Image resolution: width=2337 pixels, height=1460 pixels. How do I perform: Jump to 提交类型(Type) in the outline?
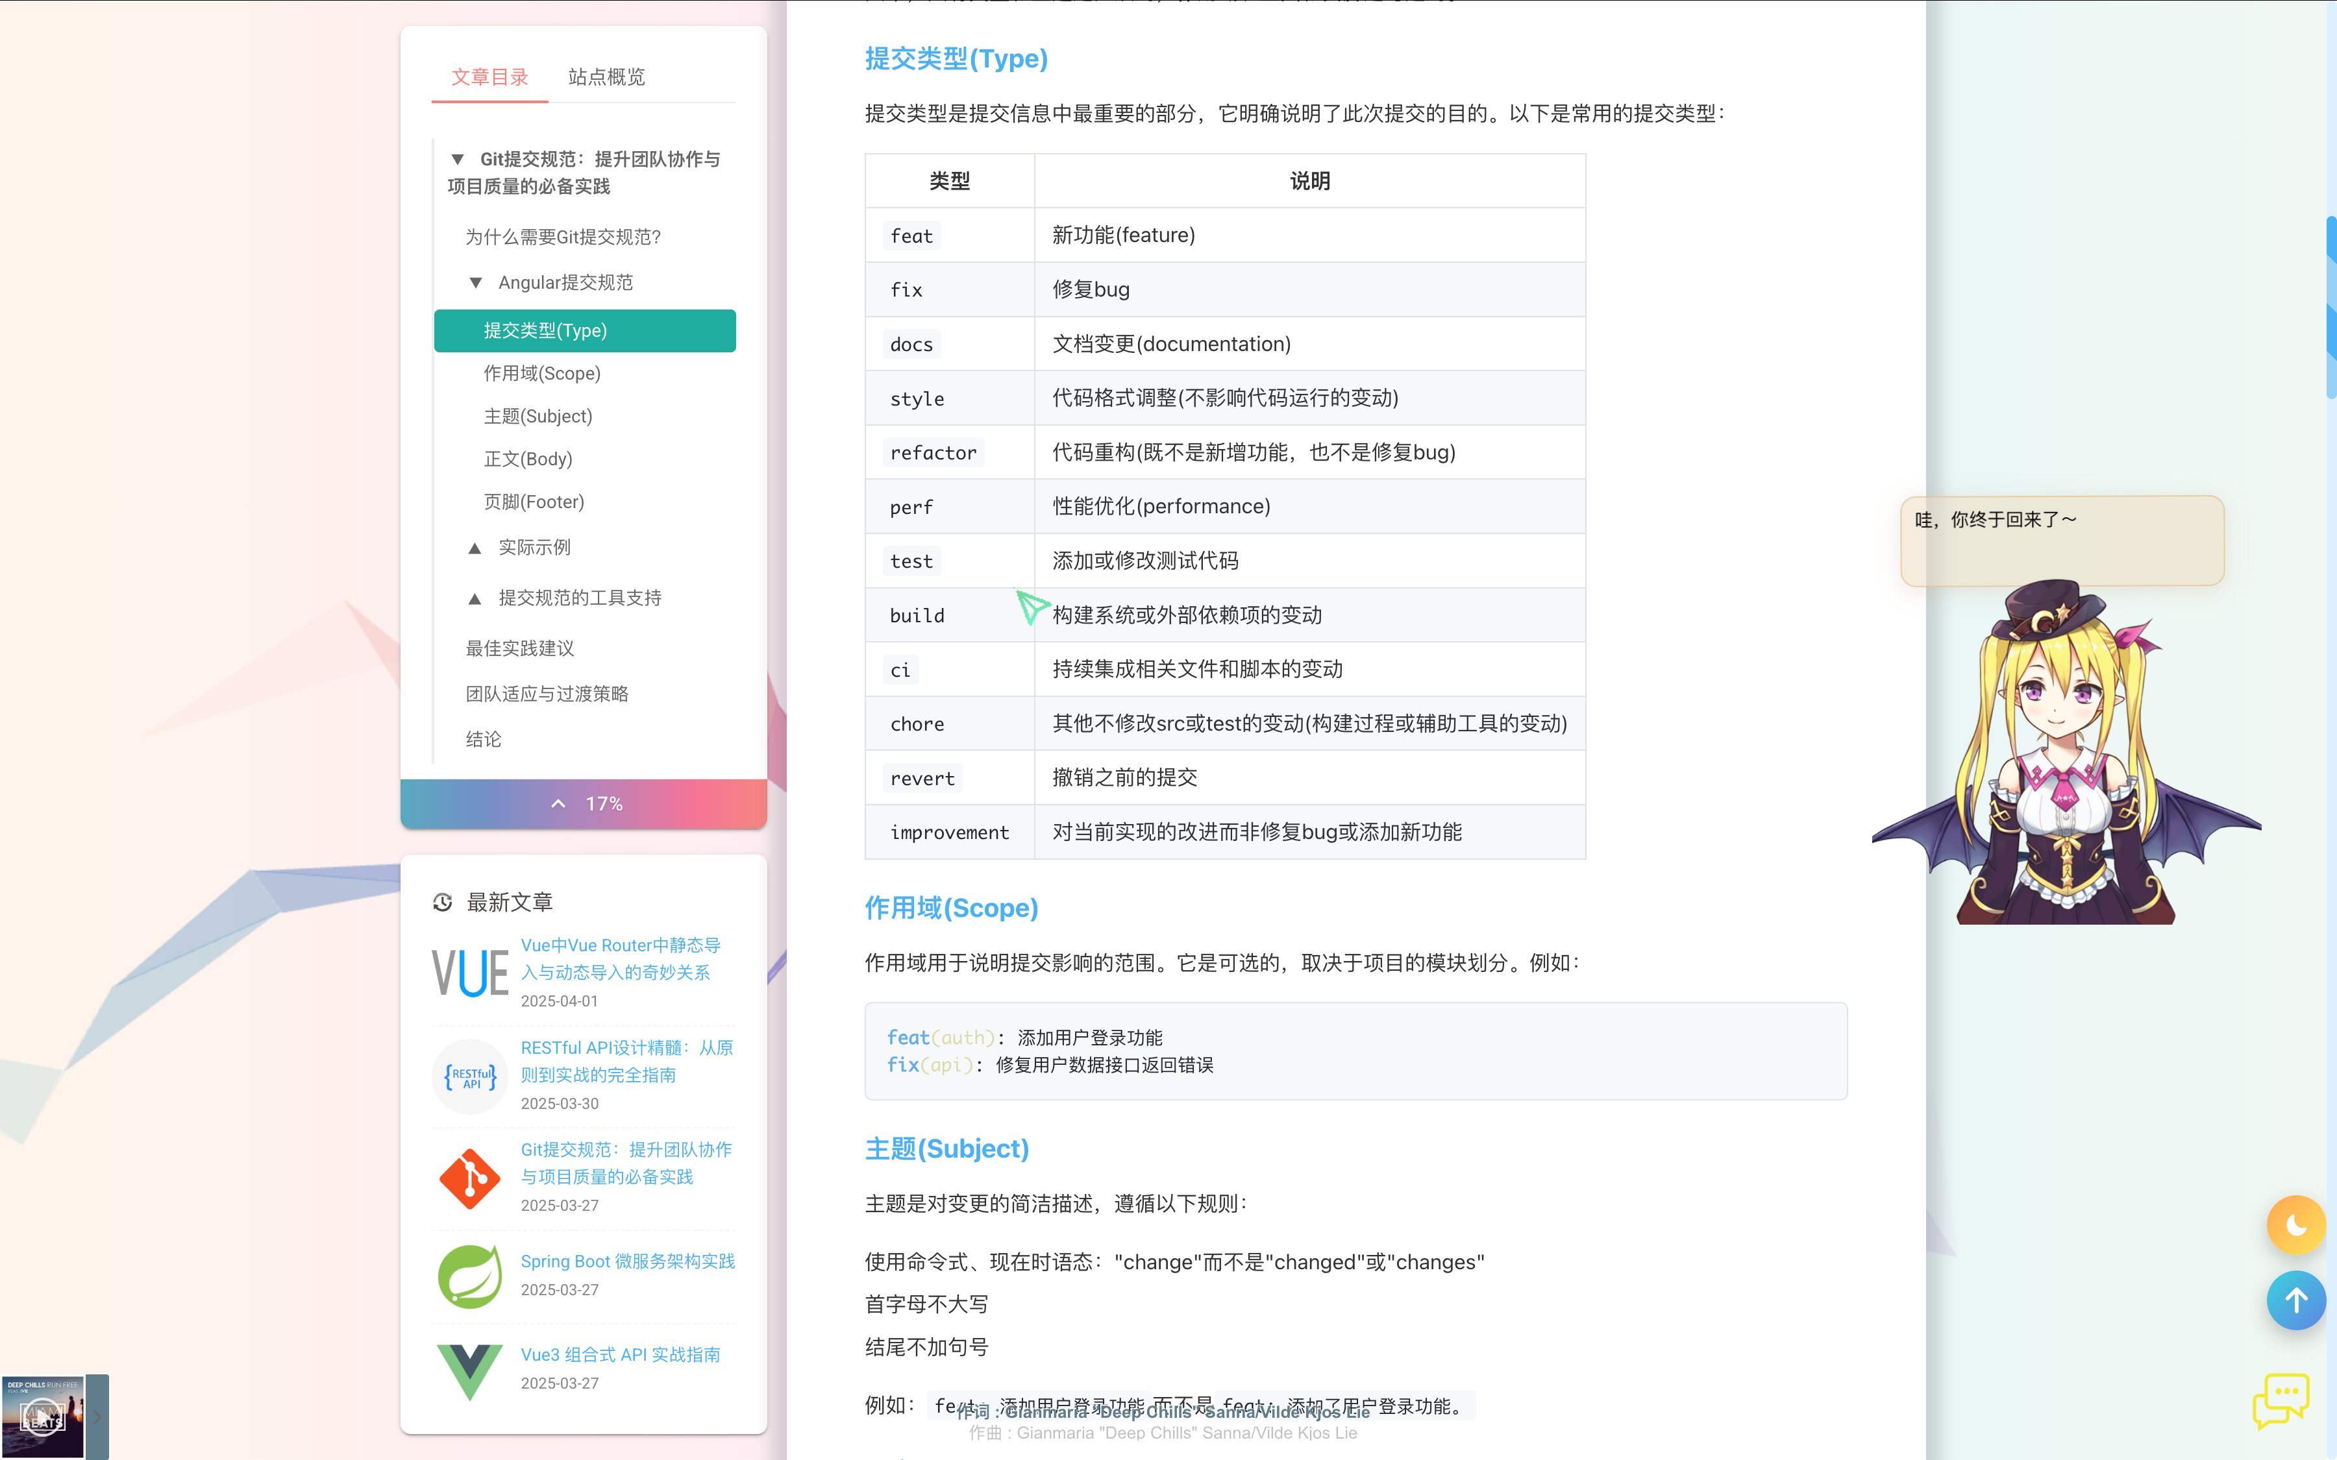[x=545, y=330]
